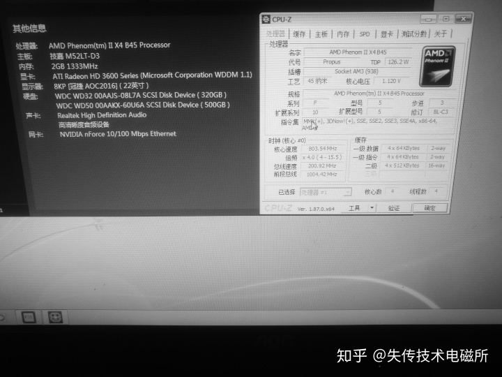The height and width of the screenshot is (377, 502).
Task: Click the 总线速度 value 200.92 MHz
Action: pos(321,166)
